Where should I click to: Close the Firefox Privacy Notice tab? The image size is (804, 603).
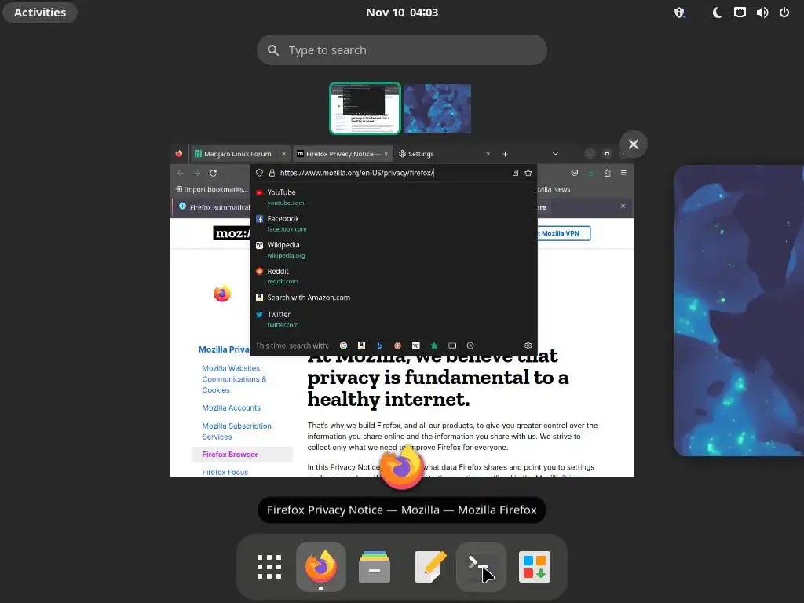[386, 154]
